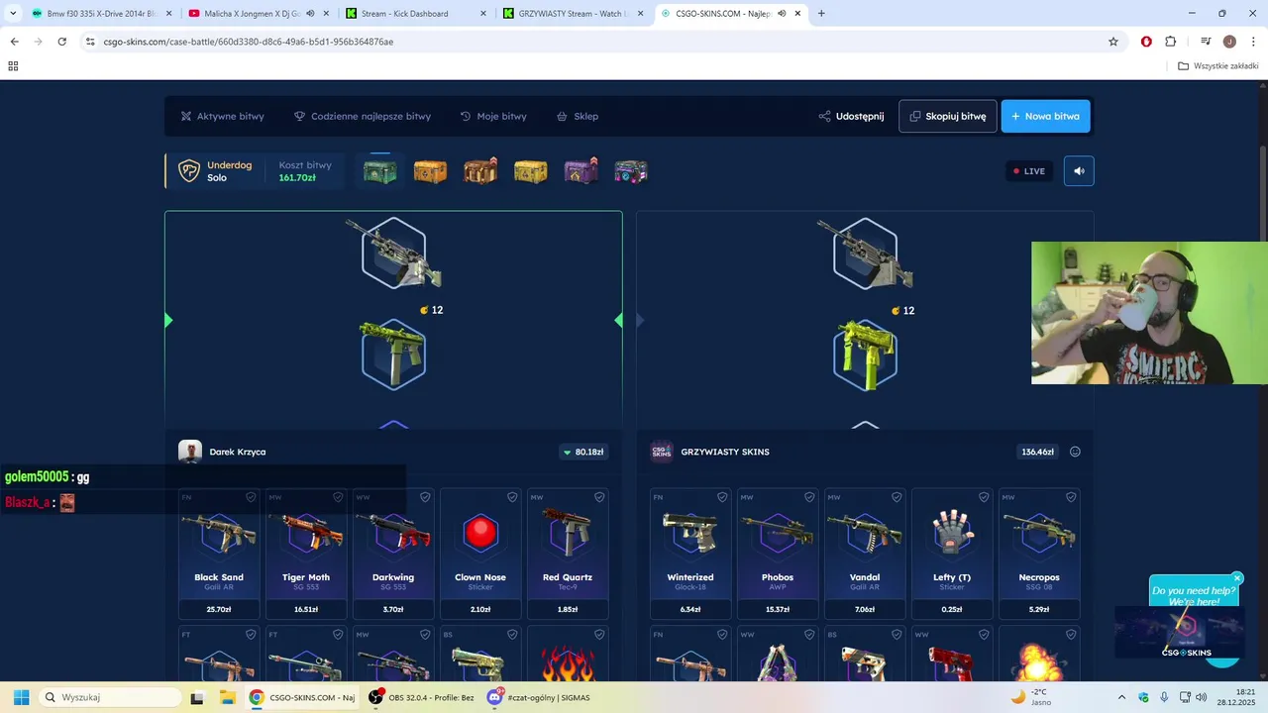Viewport: 1268px width, 713px height.
Task: Open OBS 32.0.4 from the taskbar
Action: 421,697
